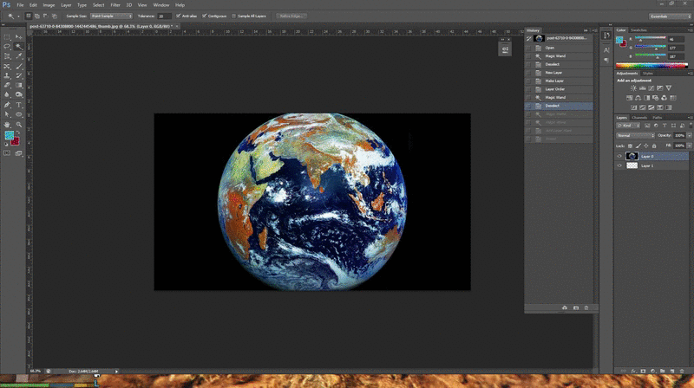Open the Sample Size dropdown
The image size is (694, 388).
coord(111,16)
